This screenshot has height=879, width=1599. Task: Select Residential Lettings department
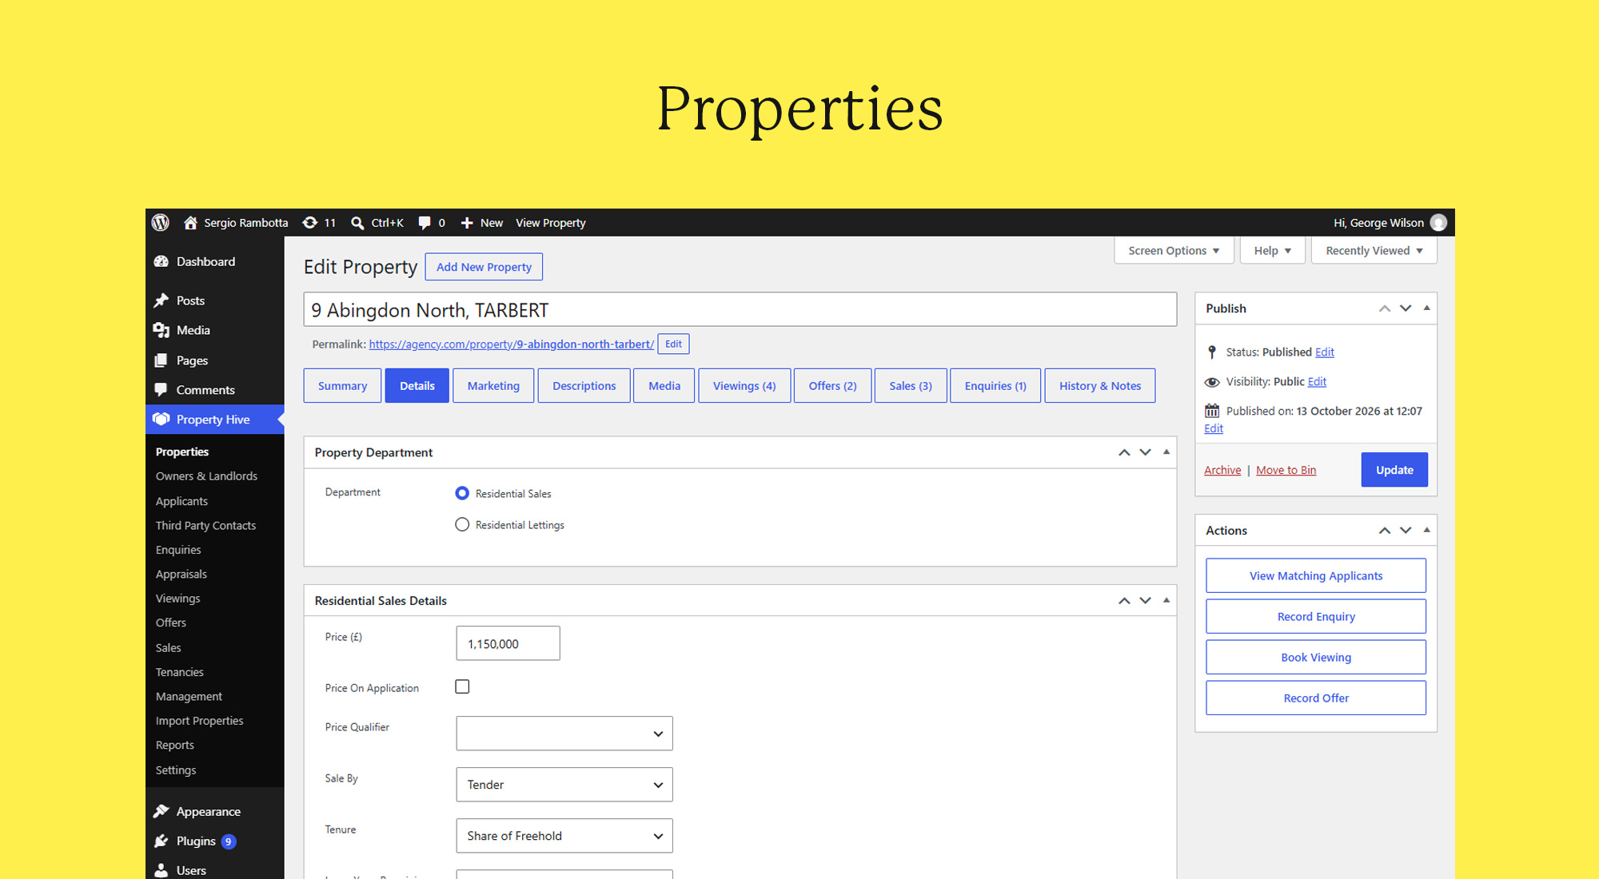coord(462,524)
